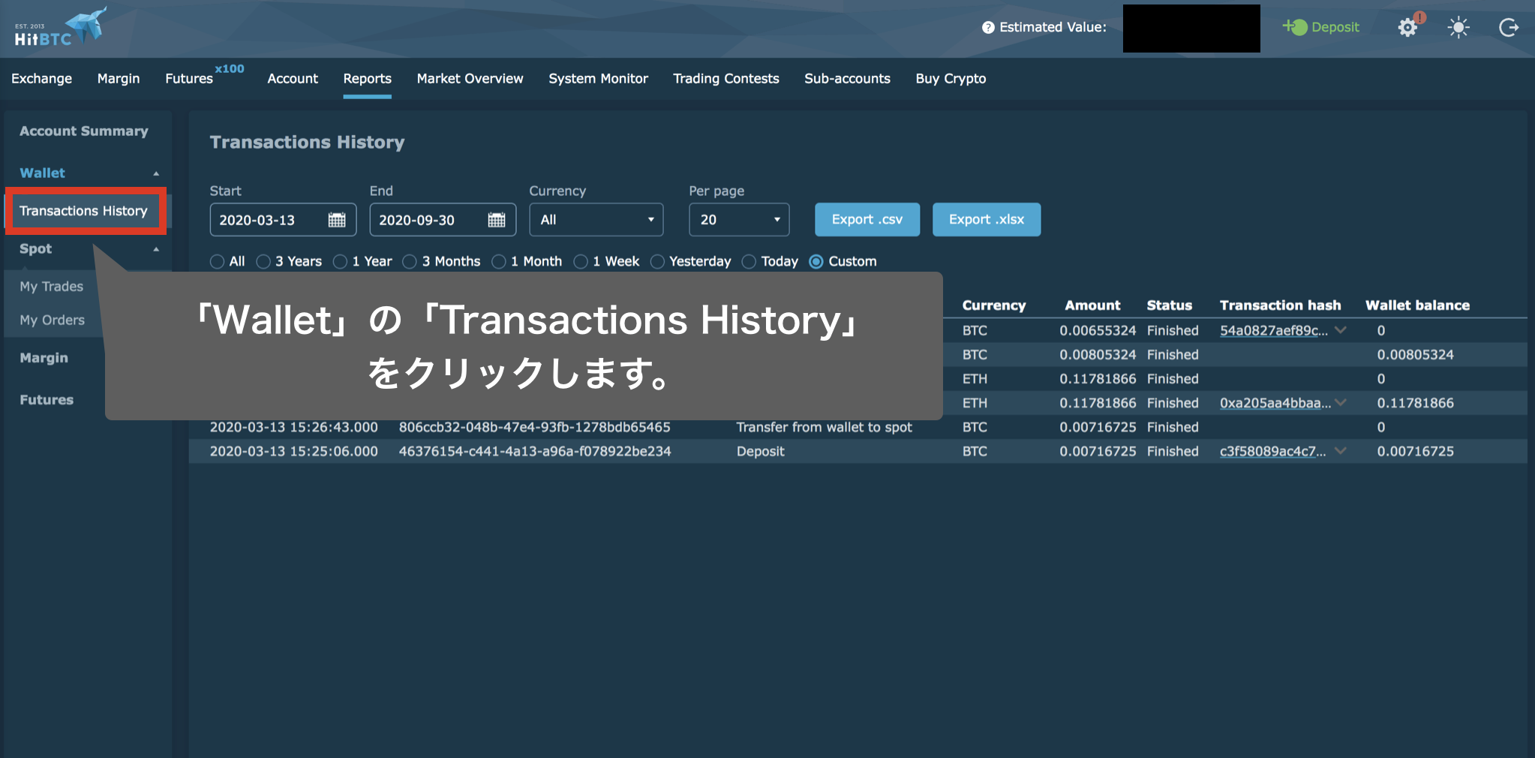Viewport: 1535px width, 758px height.
Task: Click the HitBTC logo
Action: point(60,28)
